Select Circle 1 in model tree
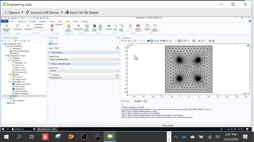 pyautogui.click(x=18, y=65)
